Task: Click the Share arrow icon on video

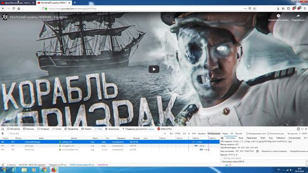Action: click(298, 16)
